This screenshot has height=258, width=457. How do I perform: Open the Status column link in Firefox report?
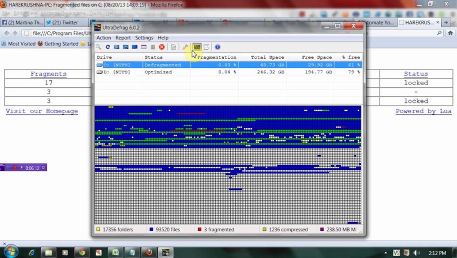pos(416,74)
